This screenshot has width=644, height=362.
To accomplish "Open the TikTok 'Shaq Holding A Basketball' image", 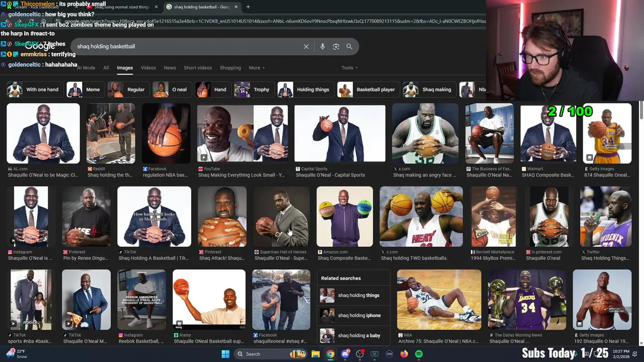I will pos(154,217).
